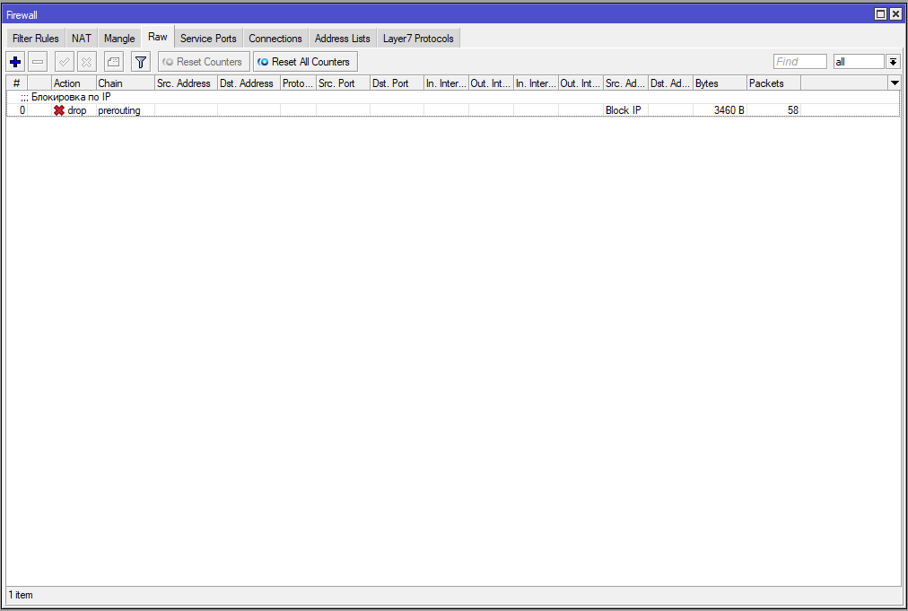Select the 'Блокировка по IP' comment row
This screenshot has height=611, width=908.
[x=453, y=97]
